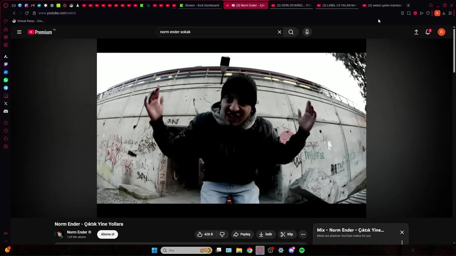Screen dimensions: 456x256
Task: Open Mix playlist options three dots
Action: pos(402,242)
